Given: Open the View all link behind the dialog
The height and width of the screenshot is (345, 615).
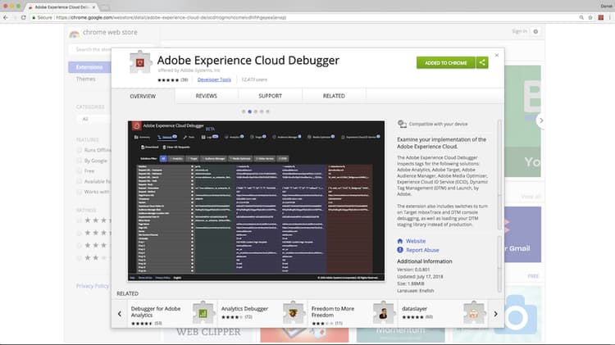Looking at the screenshot, I should [x=531, y=197].
